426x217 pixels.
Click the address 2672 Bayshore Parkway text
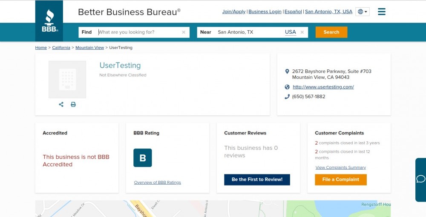332,74
